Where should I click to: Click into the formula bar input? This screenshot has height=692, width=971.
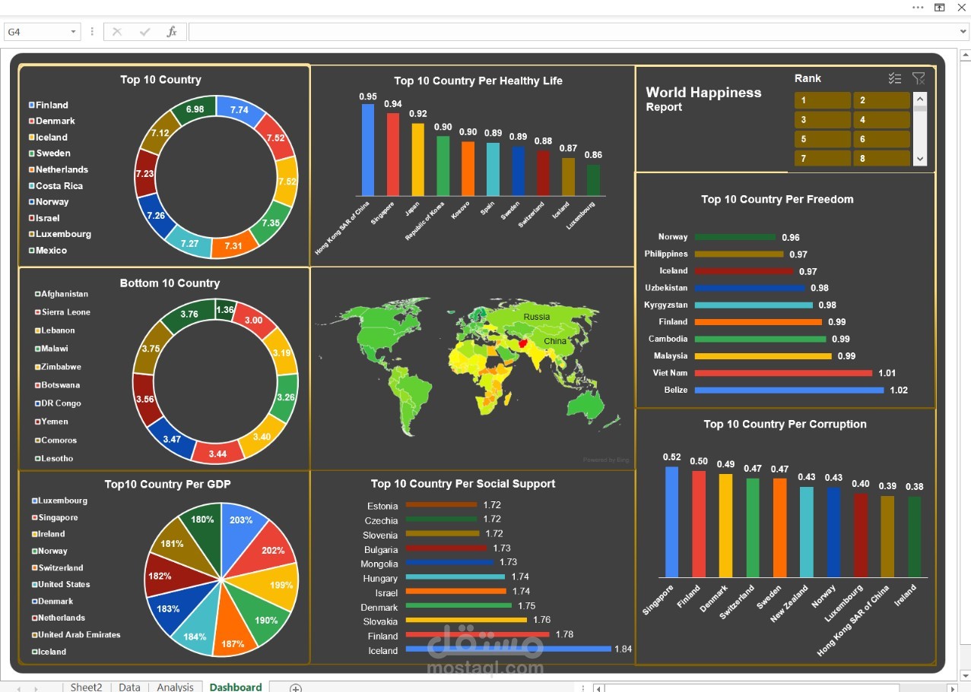pos(573,32)
